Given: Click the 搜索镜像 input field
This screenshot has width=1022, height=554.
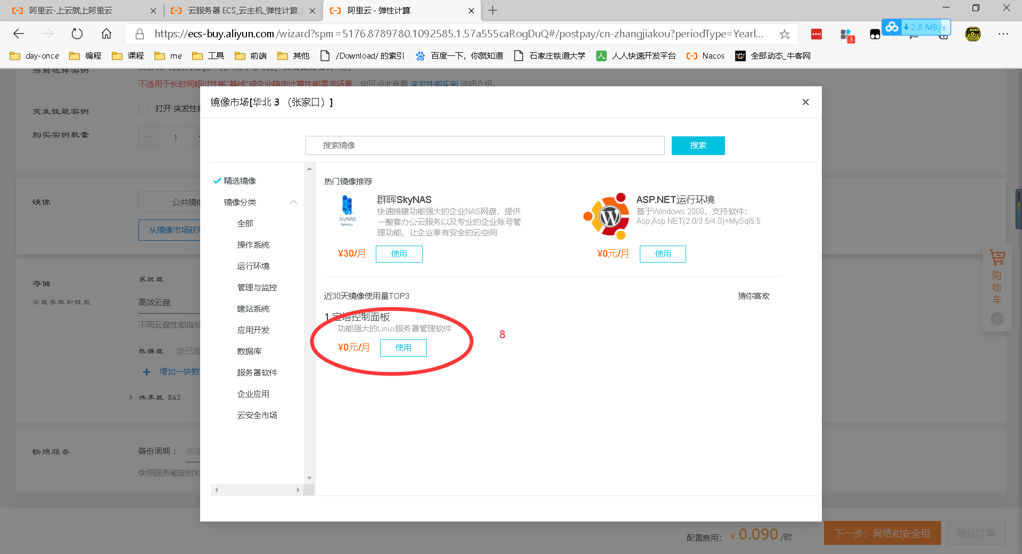Looking at the screenshot, I should [485, 145].
